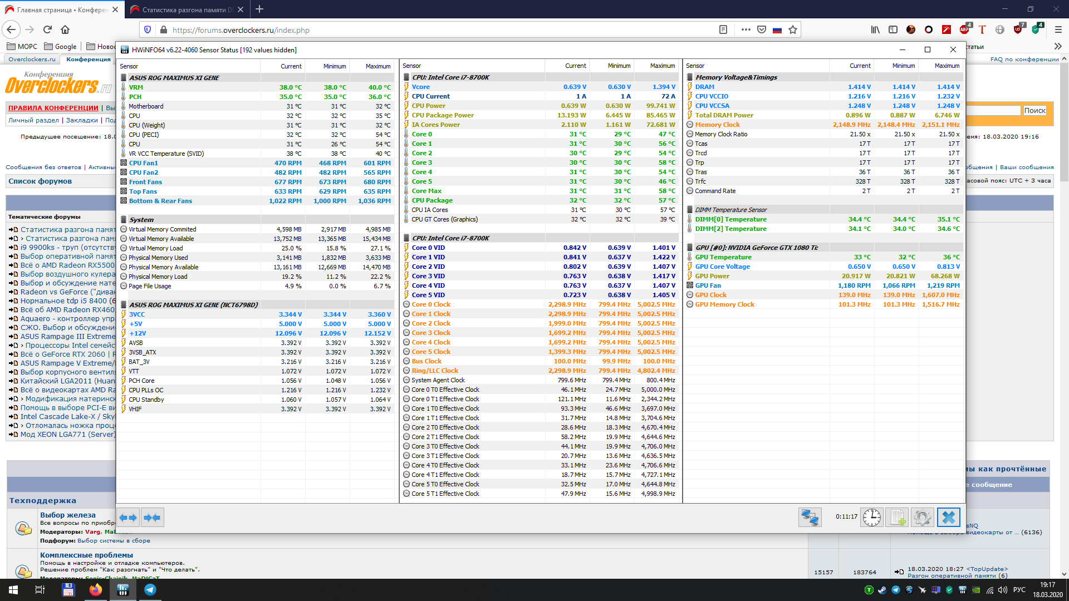
Task: Click ПРАВИЛА КОНФЕРЕНЦИИ link
Action: (x=53, y=108)
